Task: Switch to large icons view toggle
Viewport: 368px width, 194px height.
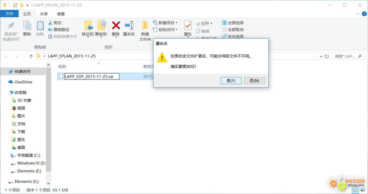Action: (362, 190)
